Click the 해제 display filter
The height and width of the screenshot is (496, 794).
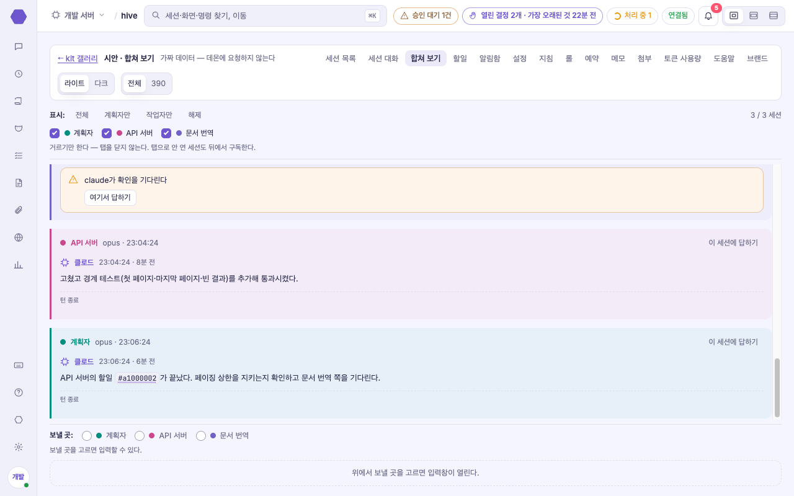click(x=195, y=115)
